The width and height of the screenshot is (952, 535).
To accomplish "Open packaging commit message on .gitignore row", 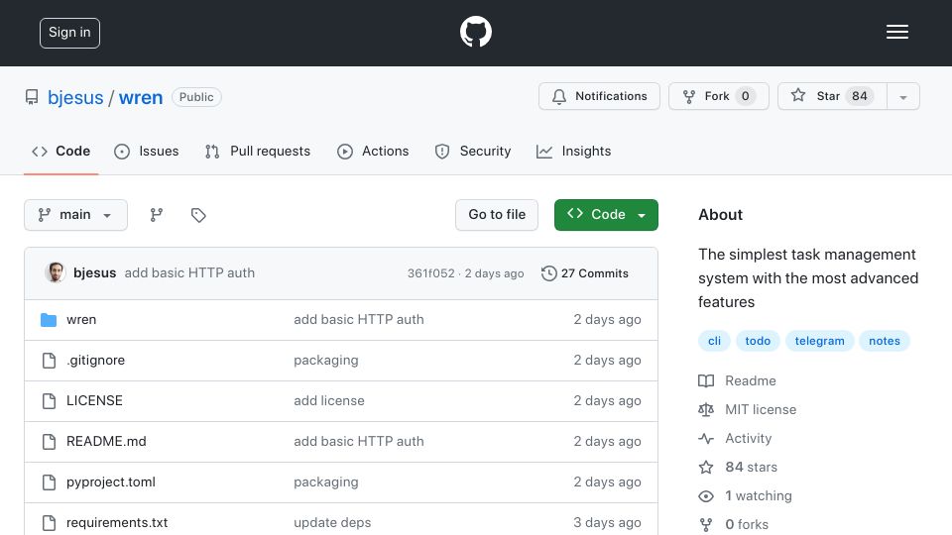I will (x=326, y=361).
